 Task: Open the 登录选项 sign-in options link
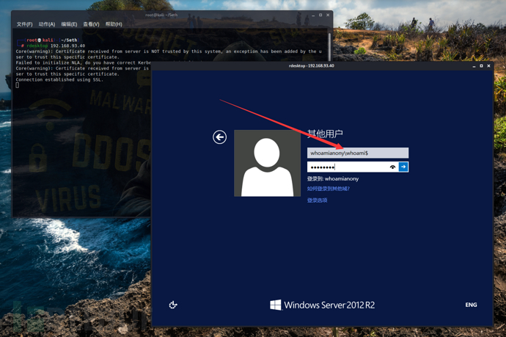point(317,200)
